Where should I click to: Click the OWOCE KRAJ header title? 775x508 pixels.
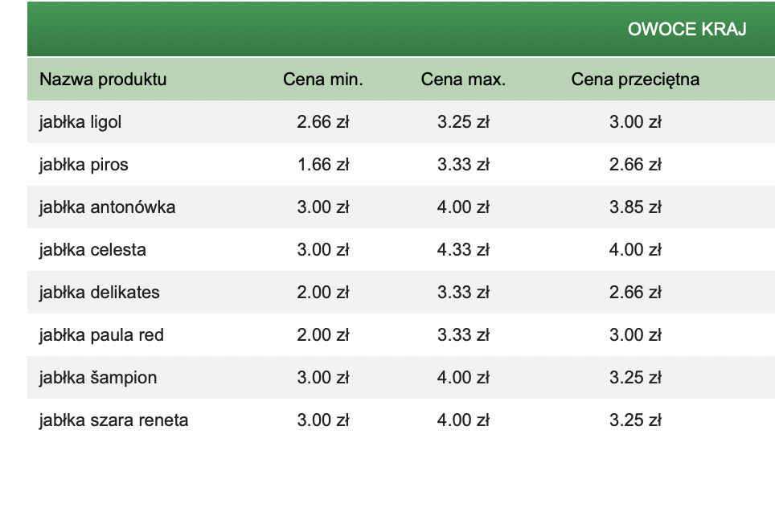click(687, 30)
